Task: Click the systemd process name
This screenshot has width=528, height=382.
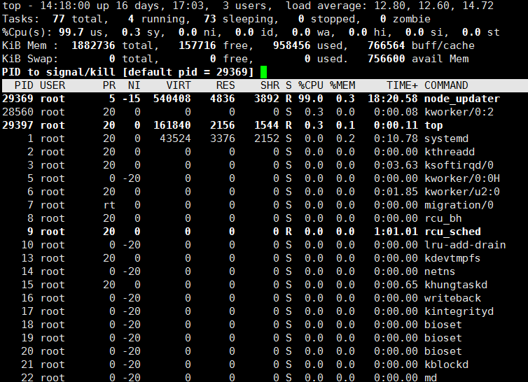Action: pyautogui.click(x=446, y=139)
